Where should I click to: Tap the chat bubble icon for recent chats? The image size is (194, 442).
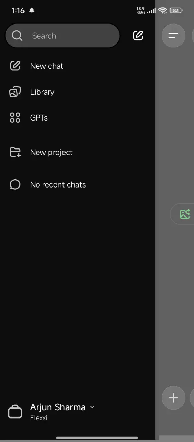15,185
